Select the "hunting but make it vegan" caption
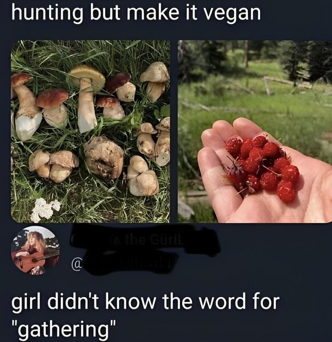This screenshot has height=342, width=332. [136, 14]
